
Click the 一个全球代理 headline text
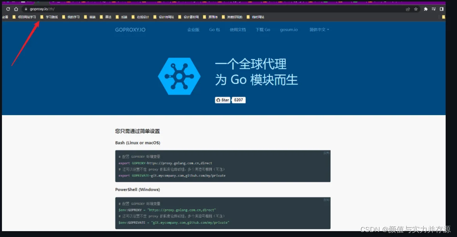point(251,64)
